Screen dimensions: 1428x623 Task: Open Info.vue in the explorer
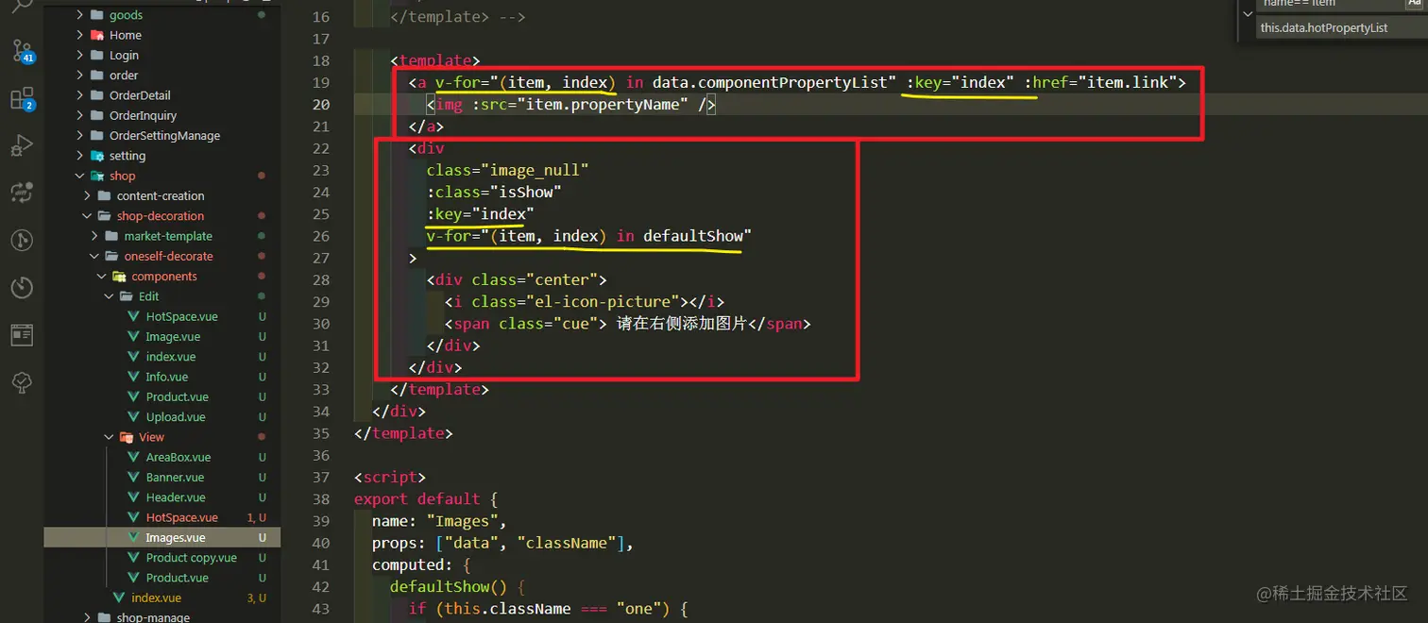[166, 377]
